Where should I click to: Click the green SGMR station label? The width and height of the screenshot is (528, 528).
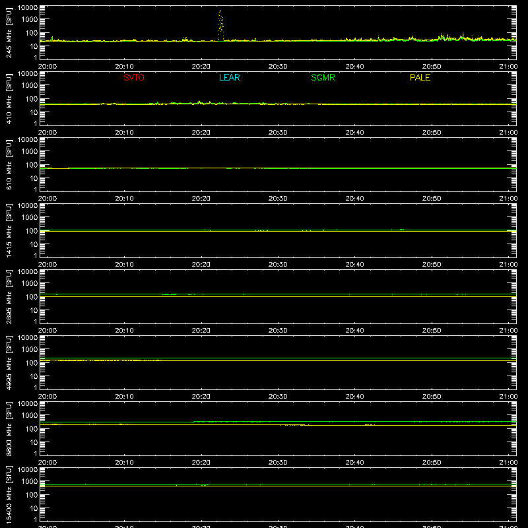(323, 77)
